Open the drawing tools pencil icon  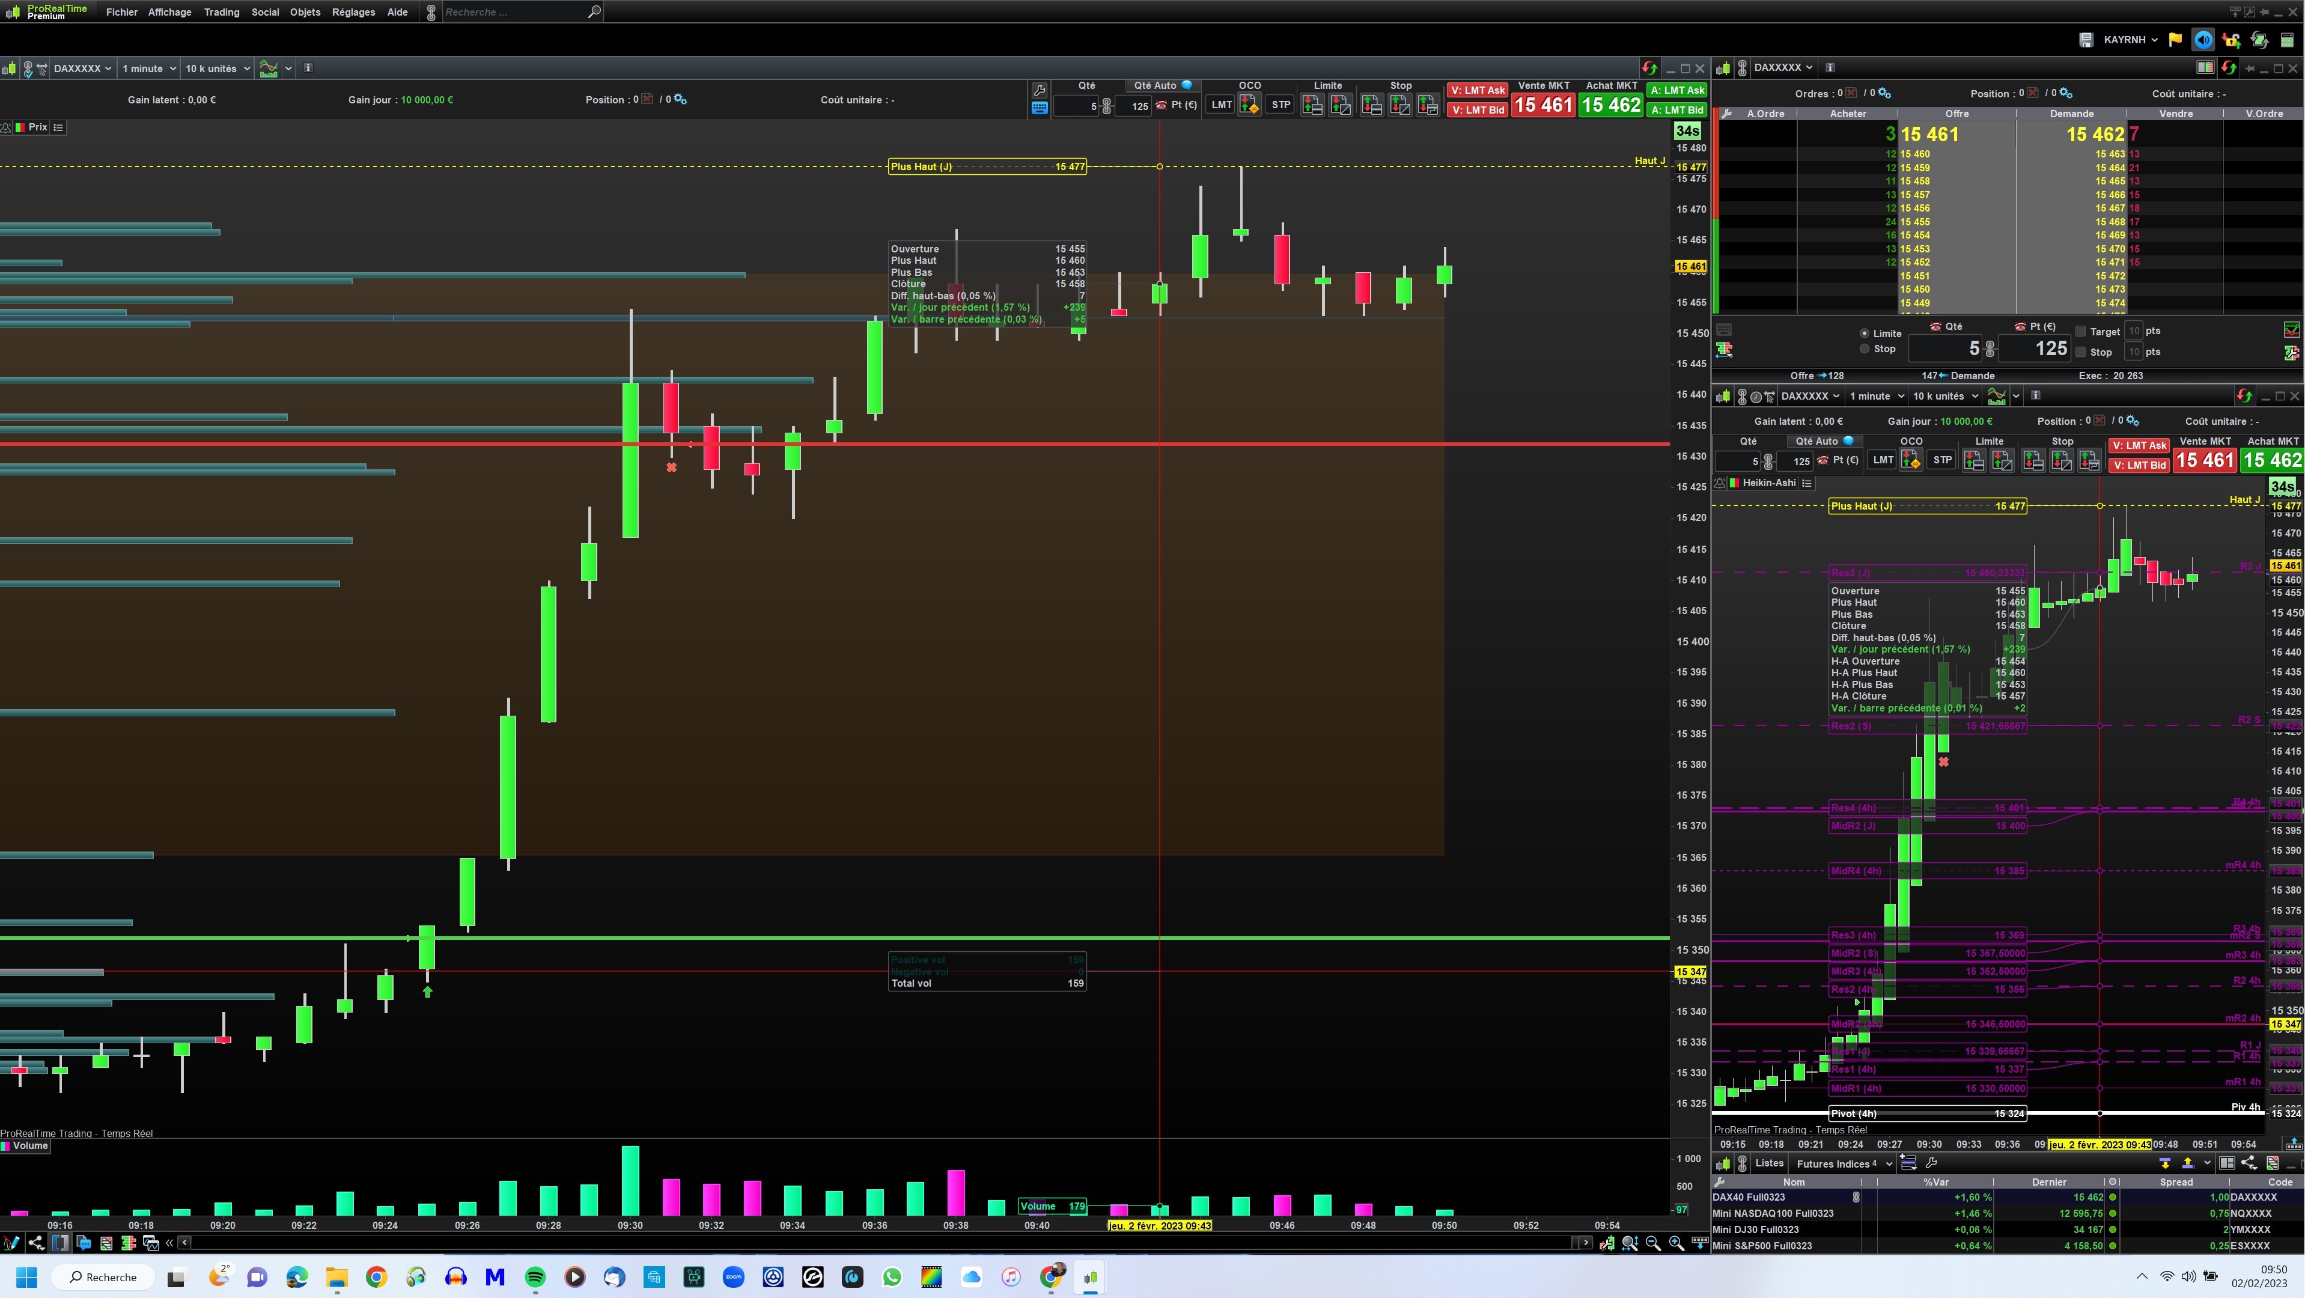coord(11,1243)
